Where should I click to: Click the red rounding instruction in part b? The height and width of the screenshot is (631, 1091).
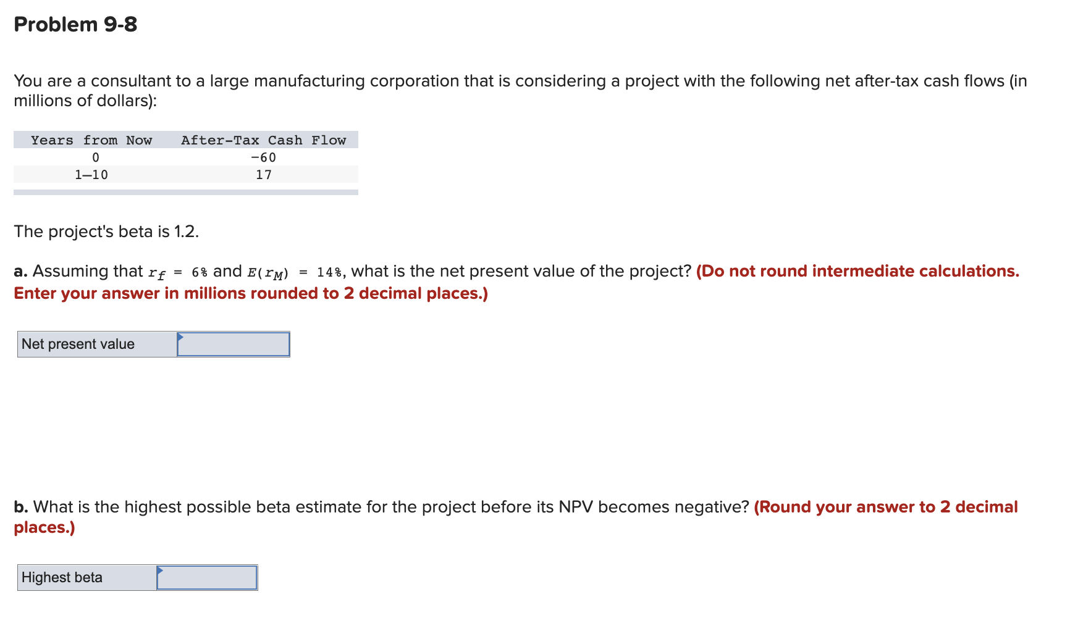point(885,507)
